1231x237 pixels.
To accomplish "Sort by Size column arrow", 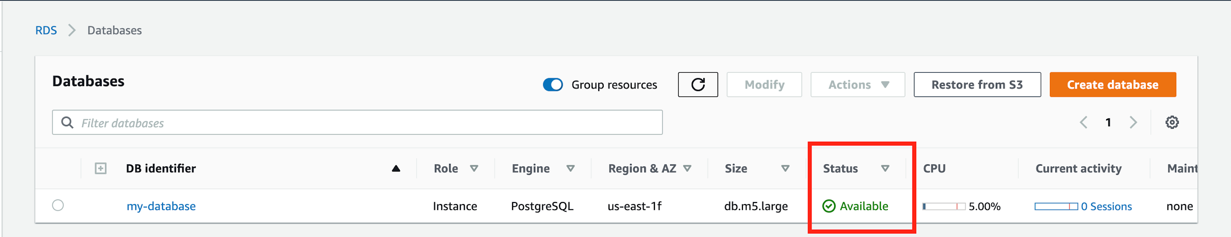I will click(785, 169).
